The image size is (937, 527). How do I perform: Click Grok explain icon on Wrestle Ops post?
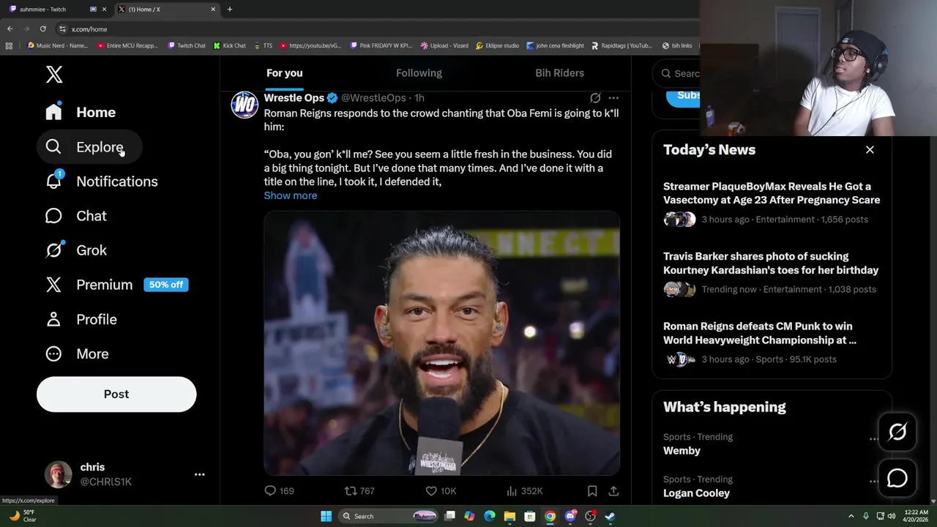click(x=595, y=97)
